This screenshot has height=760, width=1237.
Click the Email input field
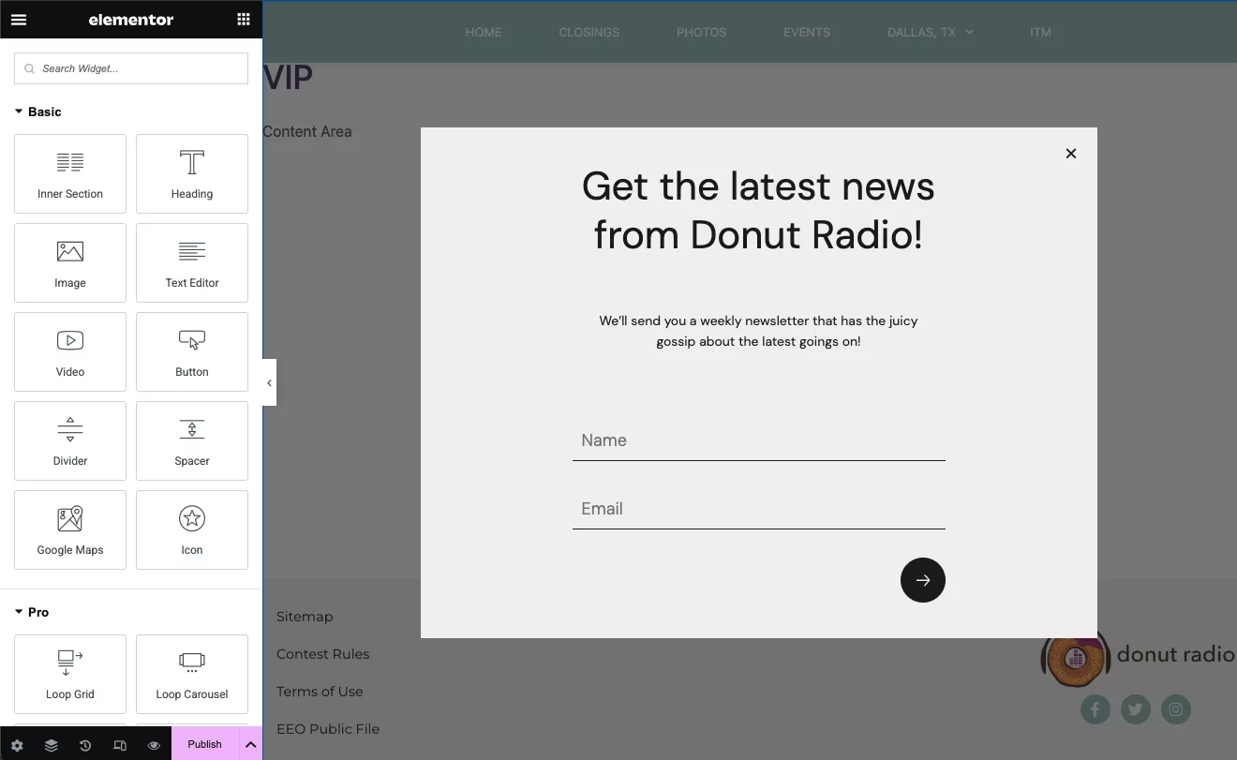click(759, 509)
